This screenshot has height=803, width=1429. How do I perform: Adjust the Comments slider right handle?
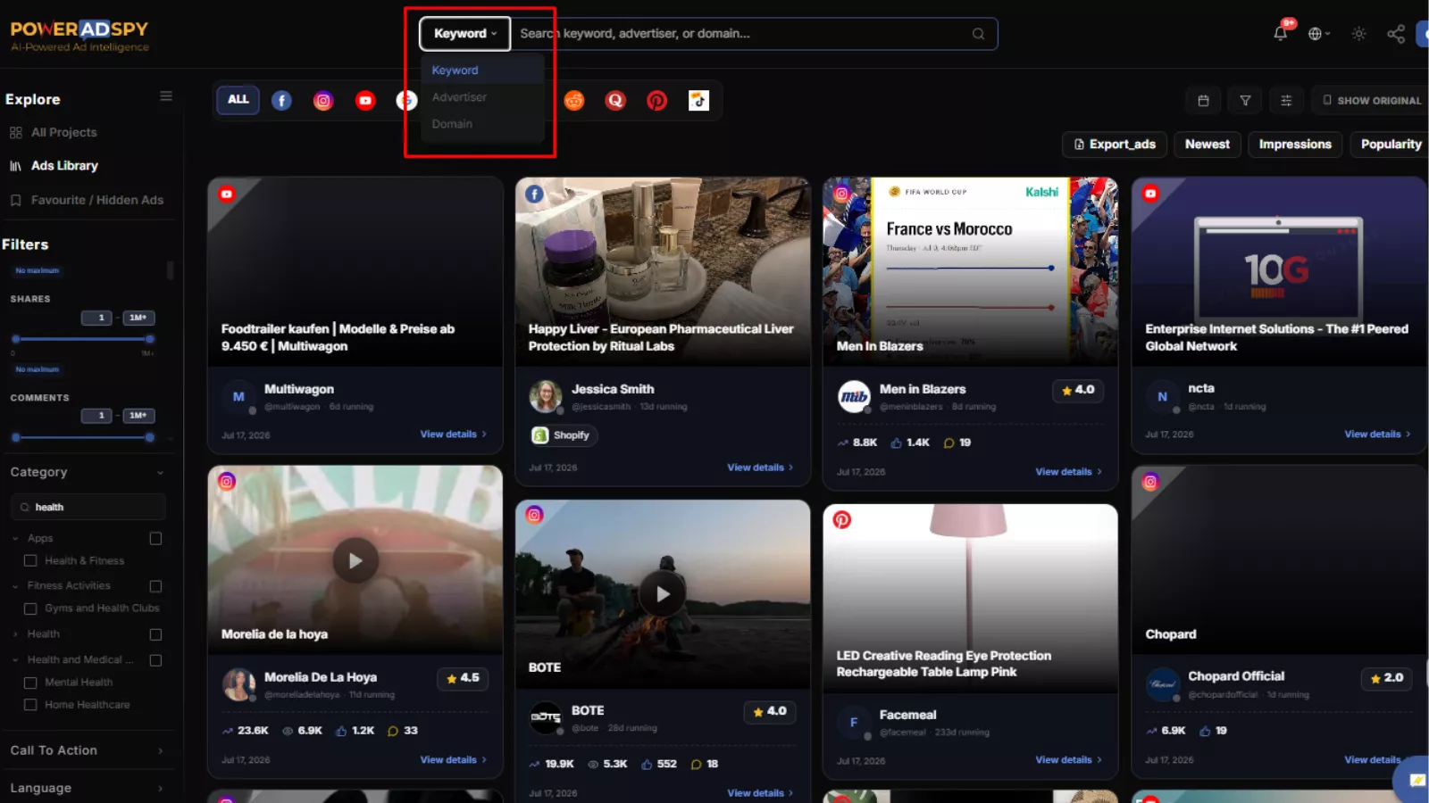coord(149,437)
